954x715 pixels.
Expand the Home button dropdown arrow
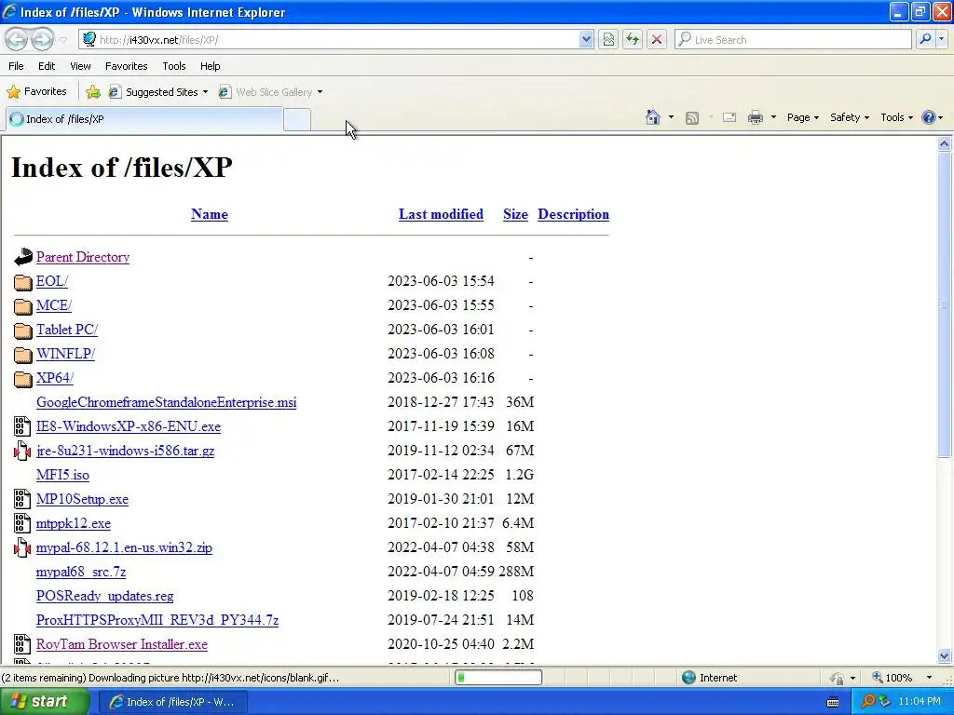click(671, 117)
